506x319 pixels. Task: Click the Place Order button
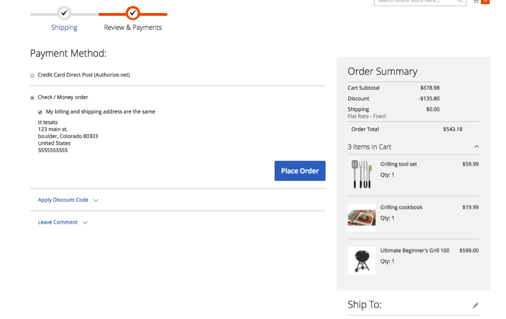[300, 171]
